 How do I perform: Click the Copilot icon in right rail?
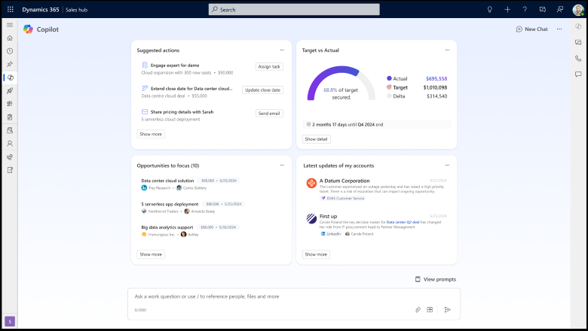(x=578, y=26)
